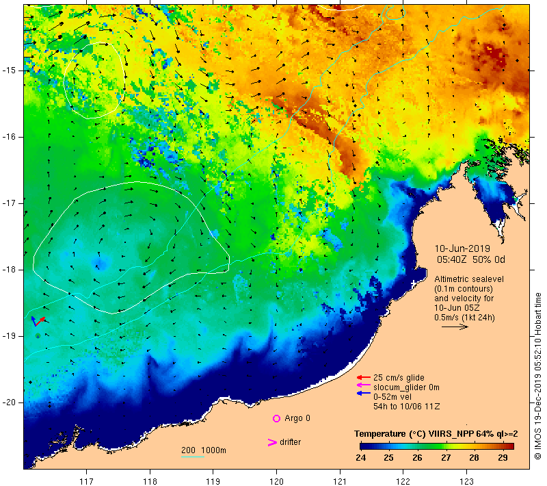Click the colorbar value 27
The height and width of the screenshot is (486, 547).
(x=446, y=458)
